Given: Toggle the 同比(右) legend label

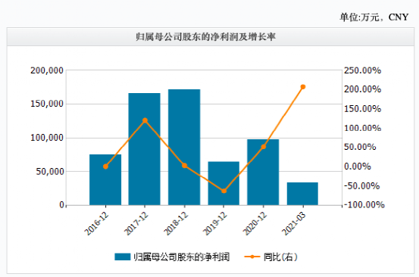Looking at the screenshot, I should pyautogui.click(x=280, y=257).
